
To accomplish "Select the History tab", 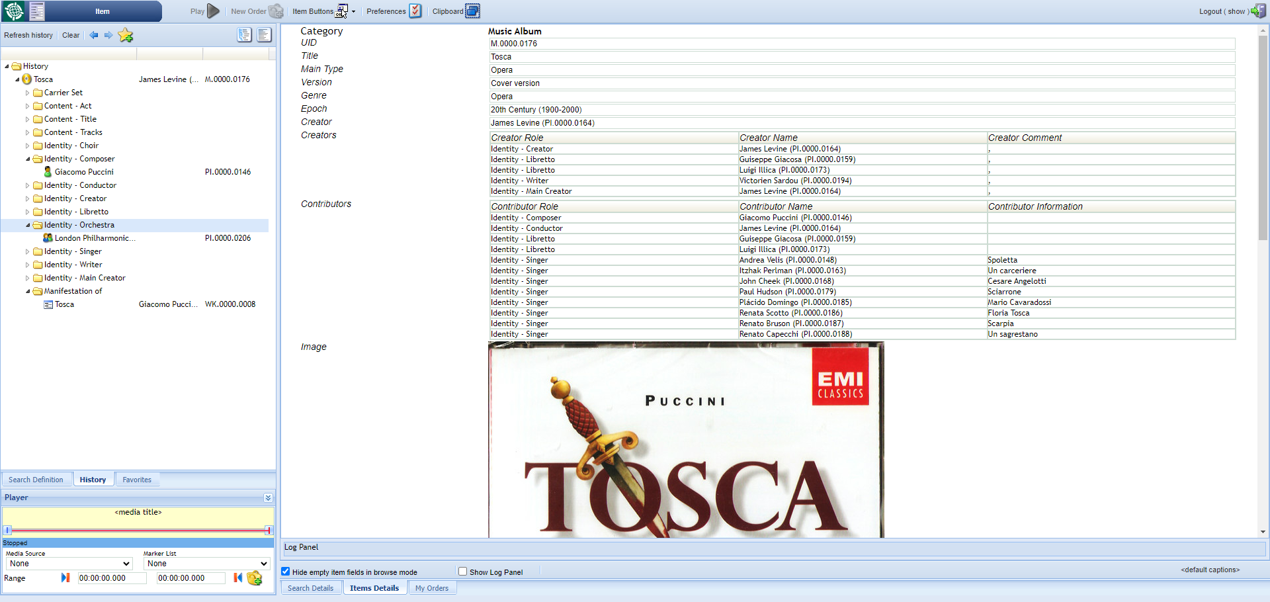I will click(93, 480).
